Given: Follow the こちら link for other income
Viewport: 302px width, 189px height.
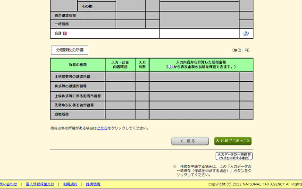Looking at the screenshot, I should [102, 128].
